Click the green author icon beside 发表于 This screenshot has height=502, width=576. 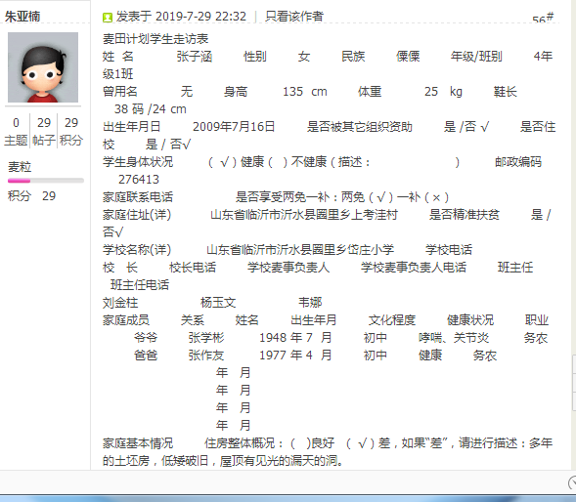[x=108, y=18]
